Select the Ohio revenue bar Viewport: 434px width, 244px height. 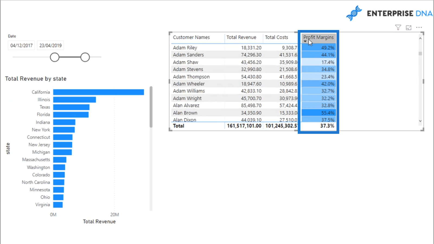(58, 197)
